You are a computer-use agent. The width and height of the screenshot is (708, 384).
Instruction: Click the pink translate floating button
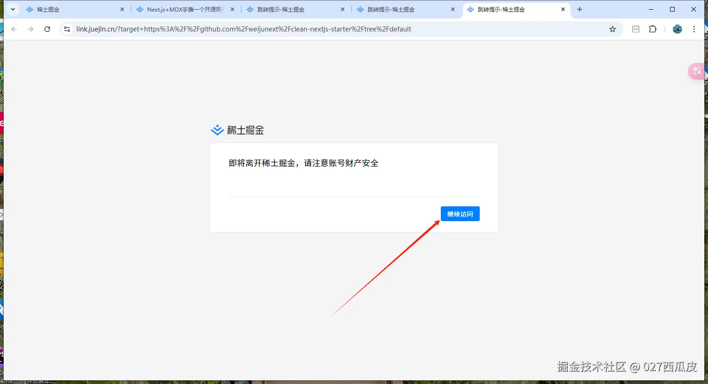[x=697, y=71]
